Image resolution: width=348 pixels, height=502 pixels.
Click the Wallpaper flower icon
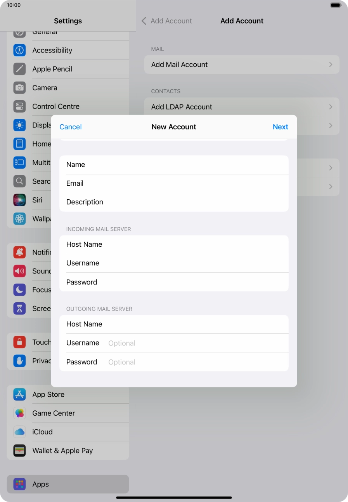point(19,218)
